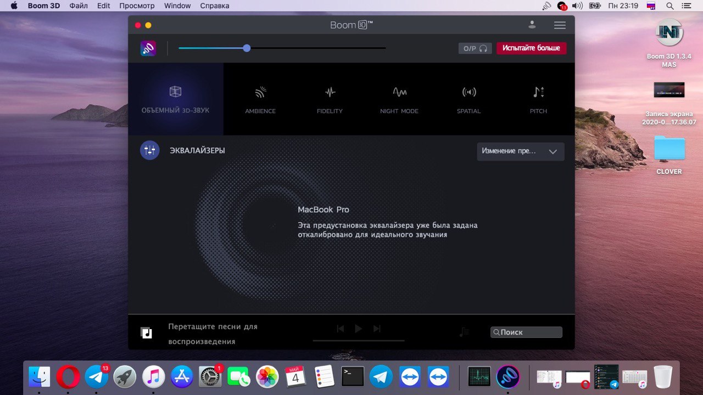Screen dimensions: 703x395
Task: Open Reminders in the Dock
Action: coord(324,377)
